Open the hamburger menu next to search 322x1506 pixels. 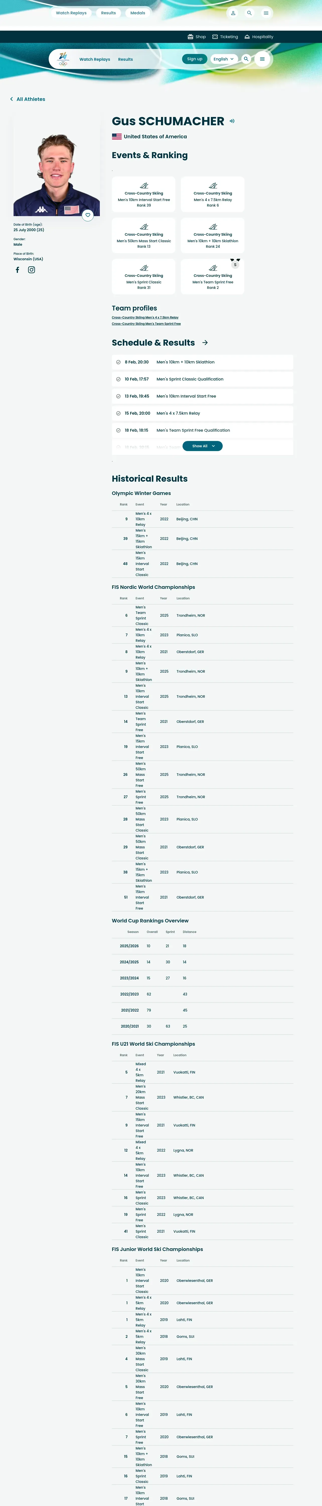(x=262, y=59)
